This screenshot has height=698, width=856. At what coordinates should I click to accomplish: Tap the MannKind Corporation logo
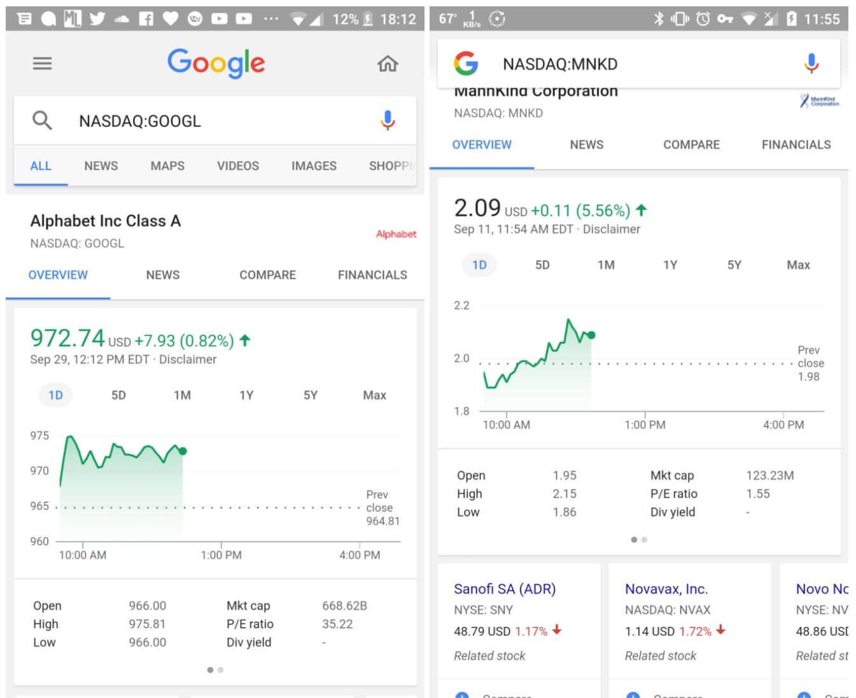pyautogui.click(x=819, y=101)
